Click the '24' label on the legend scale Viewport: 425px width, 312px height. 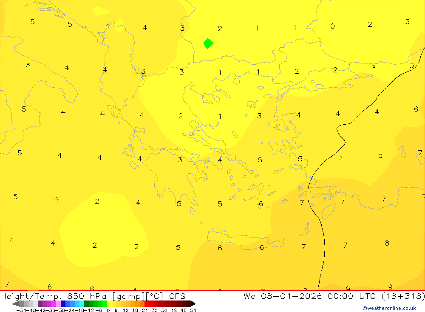(x=145, y=310)
